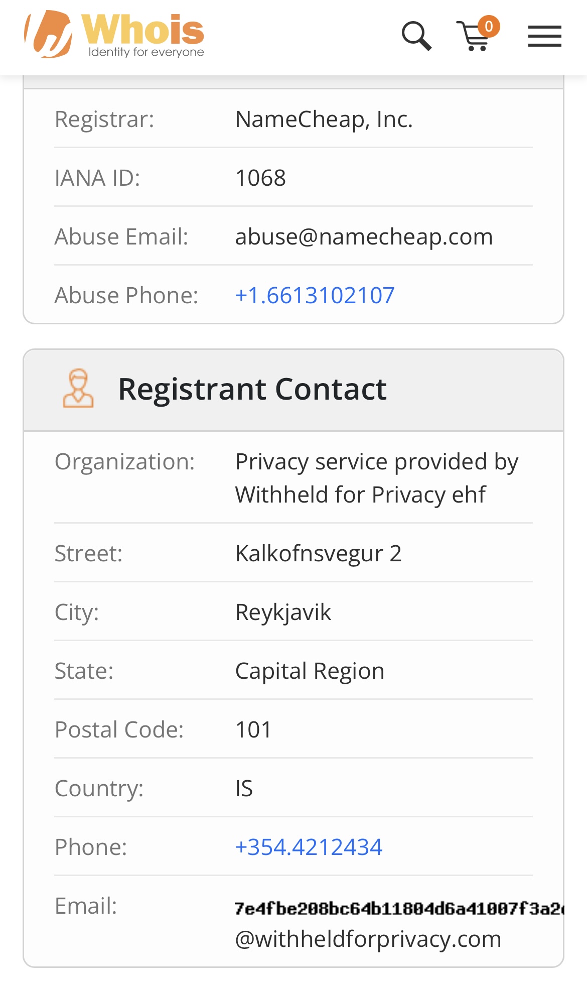
Task: Click the country code IS value
Action: (x=244, y=788)
